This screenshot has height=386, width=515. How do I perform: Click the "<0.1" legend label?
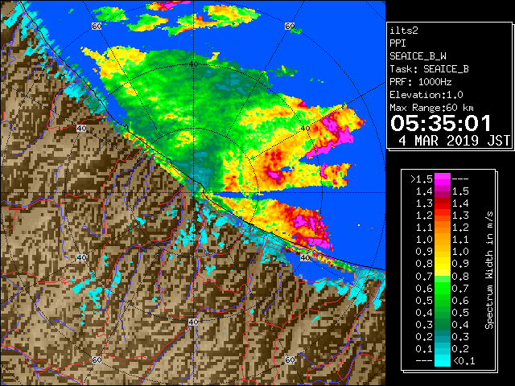[x=463, y=361]
